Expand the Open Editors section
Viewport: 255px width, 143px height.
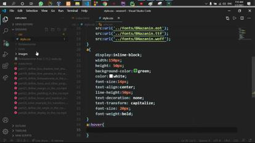click(x=24, y=25)
